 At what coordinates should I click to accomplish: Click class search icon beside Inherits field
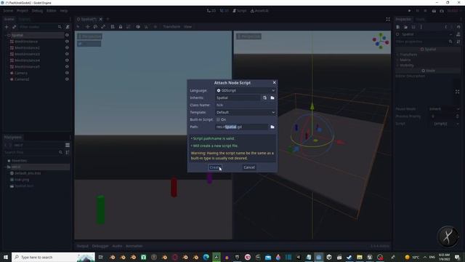[x=264, y=98]
